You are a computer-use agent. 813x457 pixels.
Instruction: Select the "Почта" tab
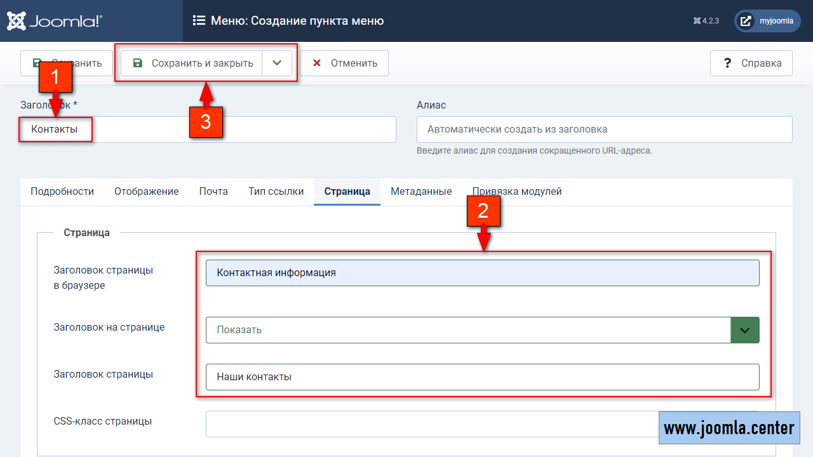tap(213, 192)
